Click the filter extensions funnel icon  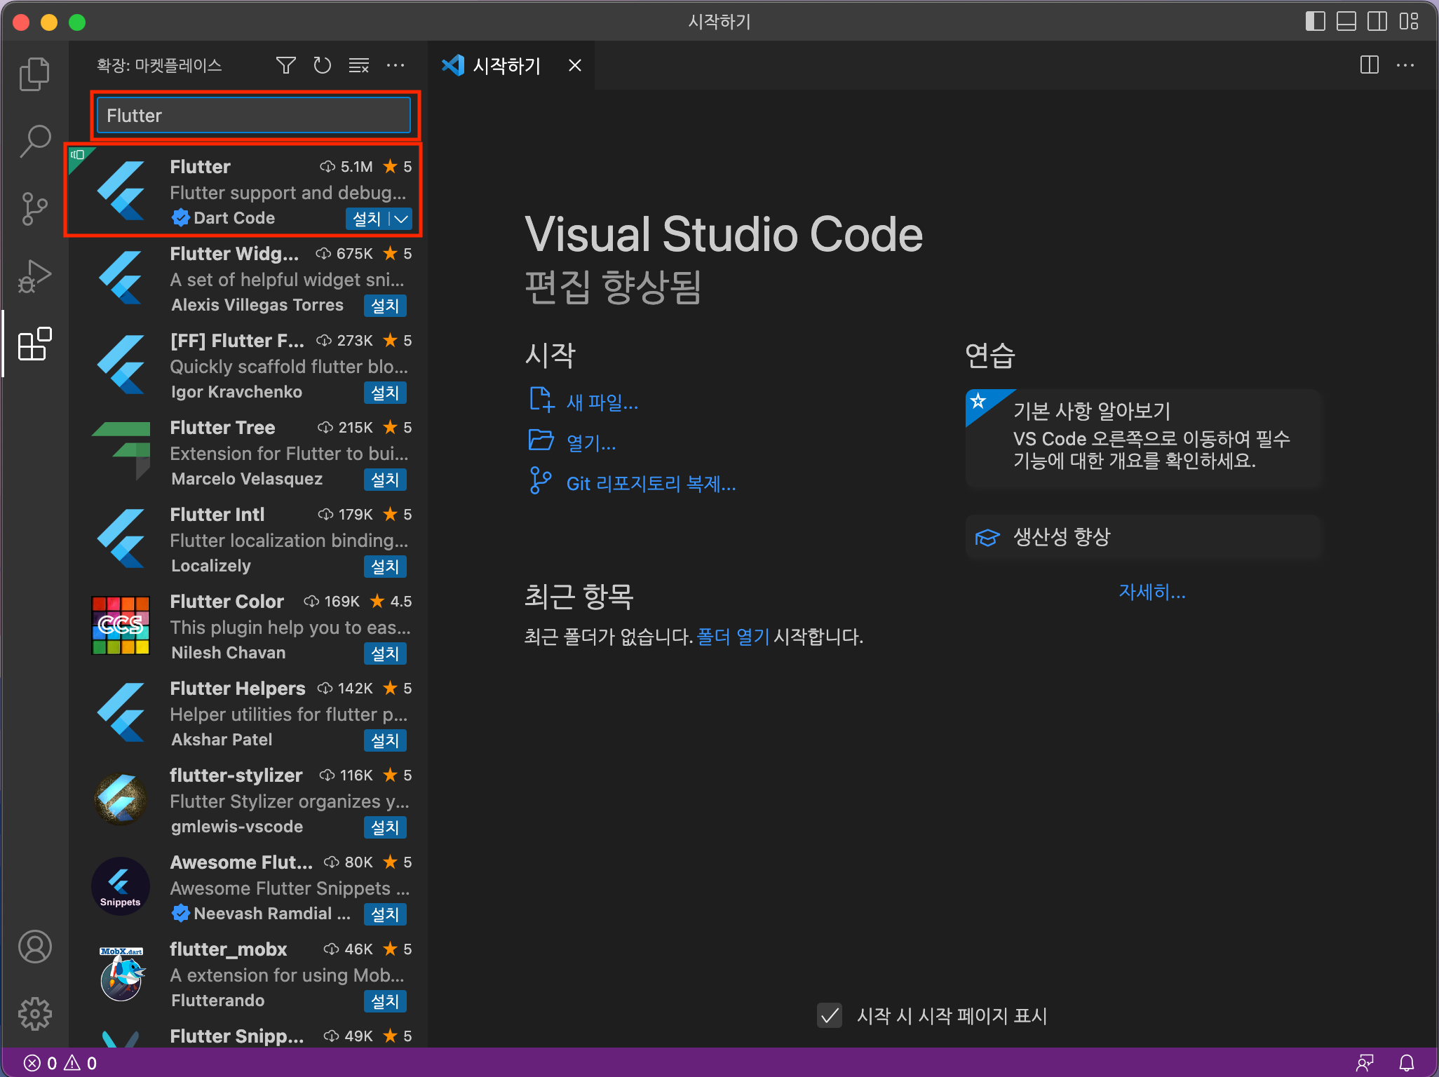285,65
